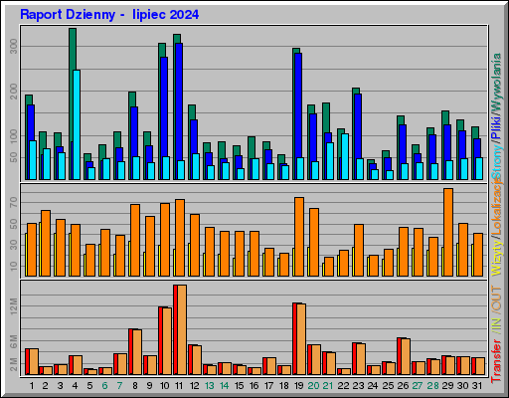Image resolution: width=509 pixels, height=398 pixels.
Task: Click the 70 value on middle y-axis
Action: (14, 201)
